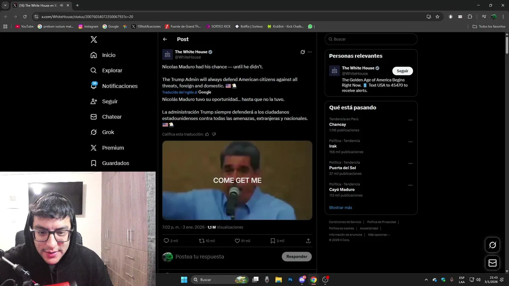Open Notificaciones with 16 badge

tap(114, 86)
